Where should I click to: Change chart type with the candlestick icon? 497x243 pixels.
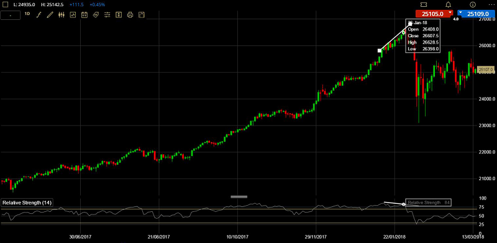(62, 14)
